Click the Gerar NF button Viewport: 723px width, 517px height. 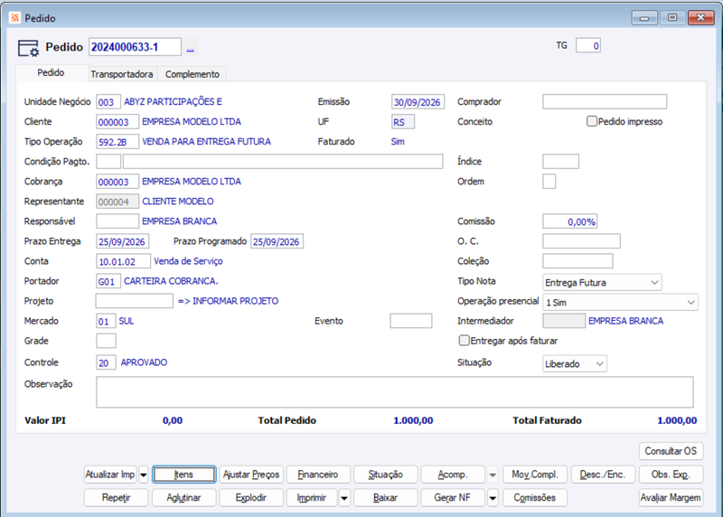(x=453, y=498)
